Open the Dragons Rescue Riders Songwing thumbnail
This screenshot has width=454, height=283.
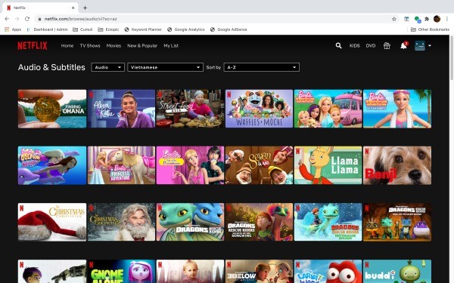pyautogui.click(x=259, y=222)
